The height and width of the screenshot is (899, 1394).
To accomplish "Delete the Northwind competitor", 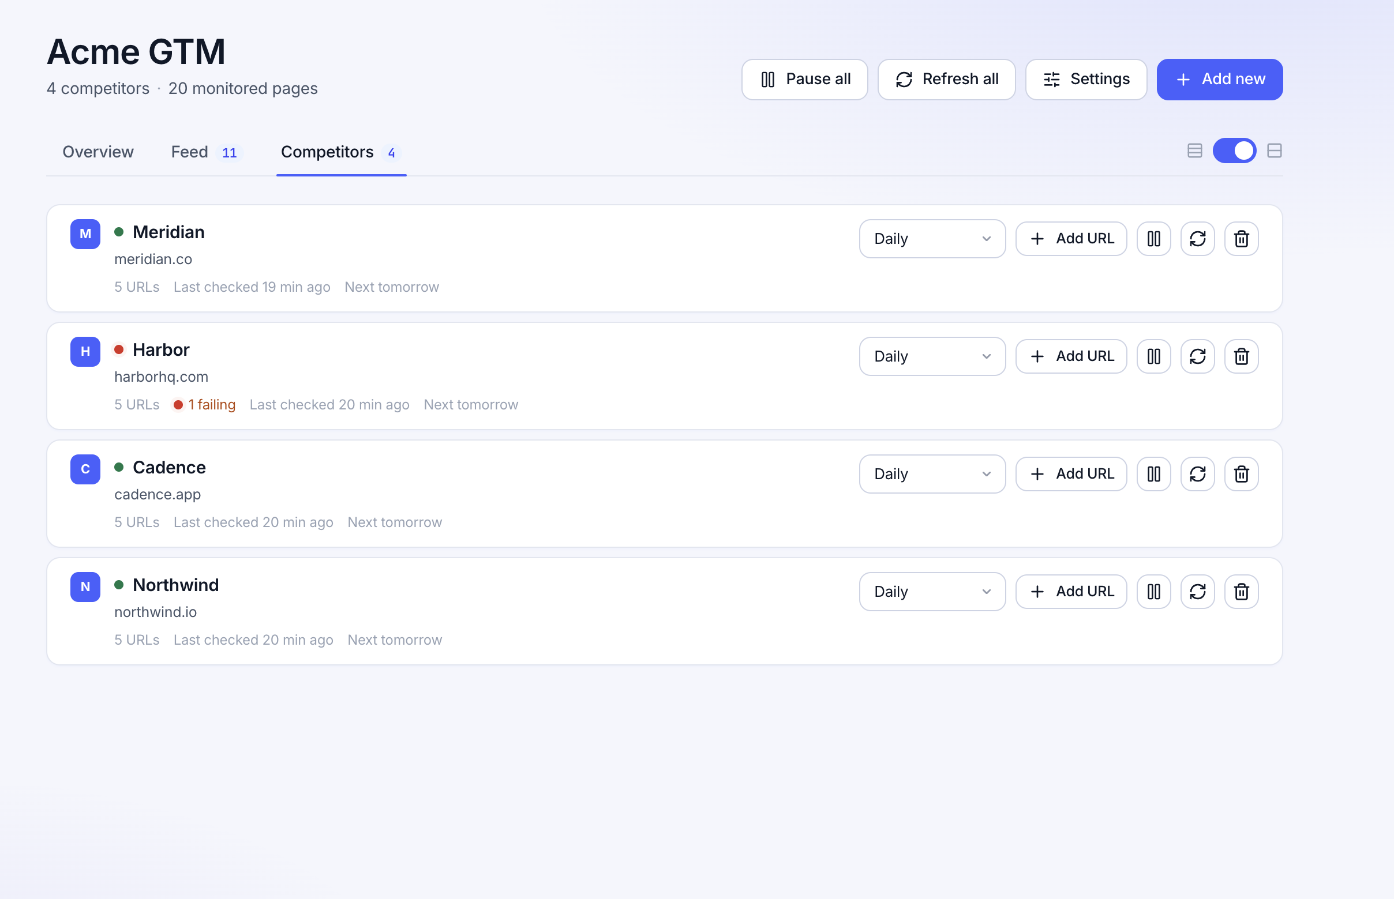I will (x=1241, y=591).
